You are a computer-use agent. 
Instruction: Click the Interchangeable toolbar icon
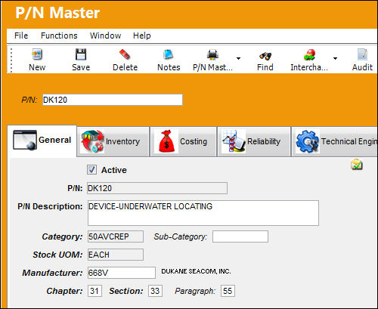[309, 54]
